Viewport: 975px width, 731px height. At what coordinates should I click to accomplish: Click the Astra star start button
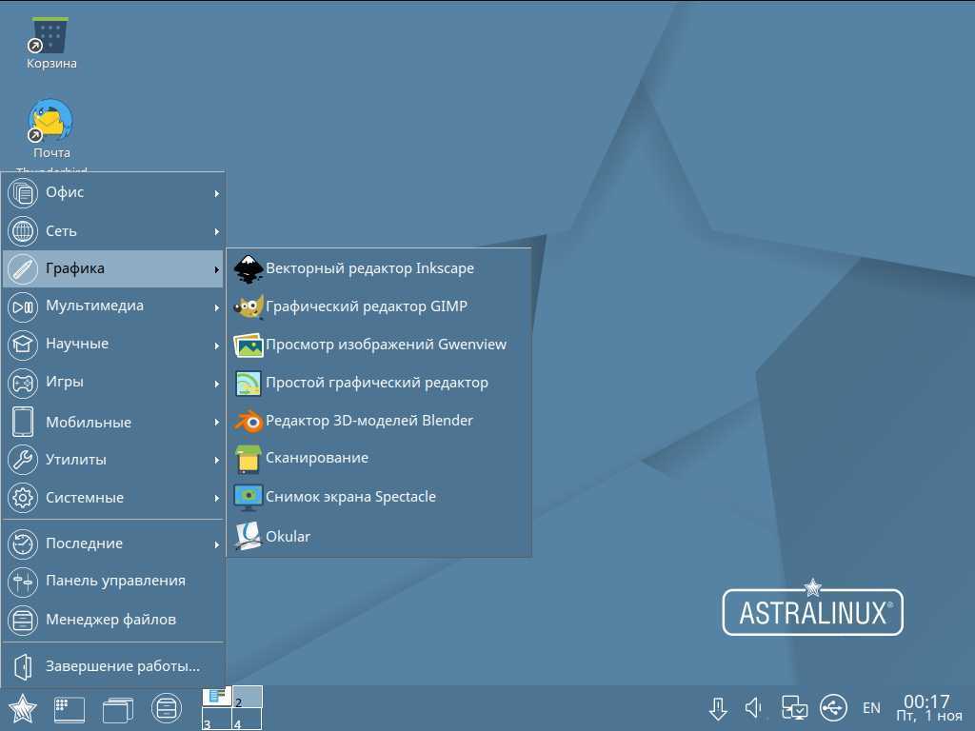[x=23, y=708]
